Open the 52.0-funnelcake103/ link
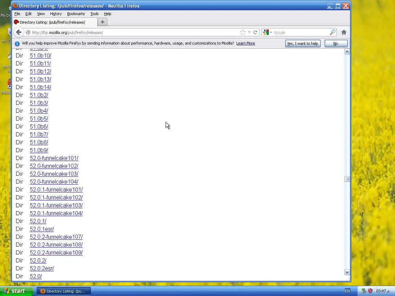Screen dimensions: 395x296 54,174
